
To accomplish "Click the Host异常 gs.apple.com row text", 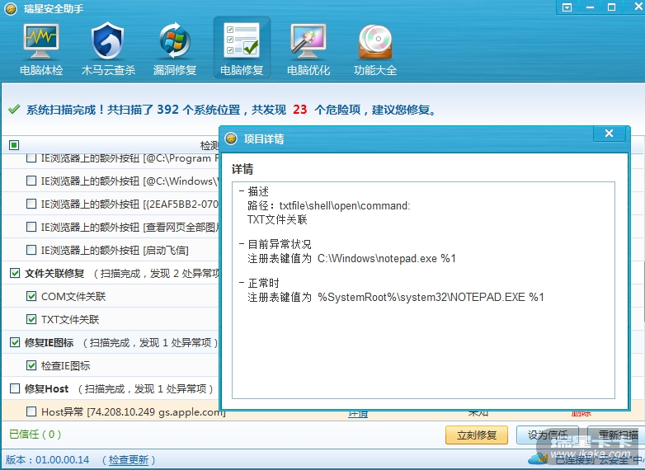I will coord(134,411).
